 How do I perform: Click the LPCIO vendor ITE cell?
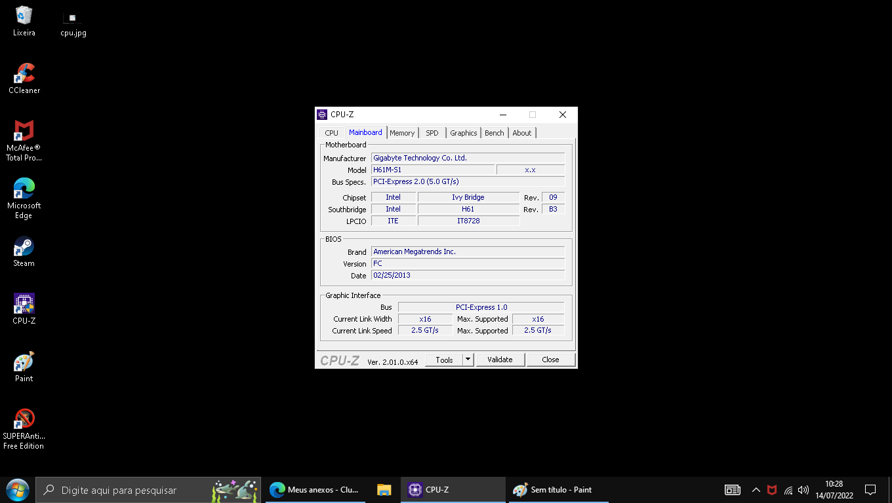pyautogui.click(x=394, y=221)
